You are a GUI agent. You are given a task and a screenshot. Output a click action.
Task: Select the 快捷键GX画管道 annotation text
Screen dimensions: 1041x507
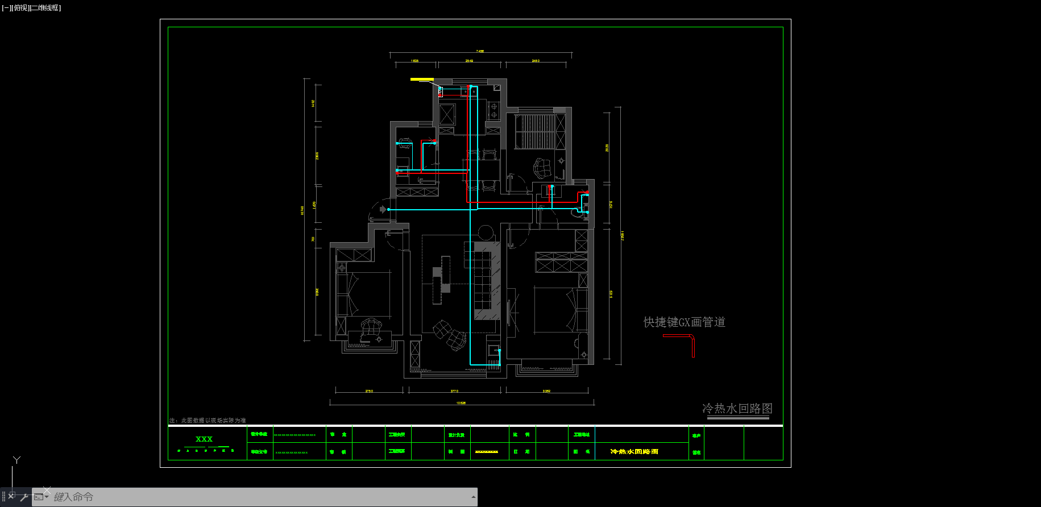[x=684, y=322]
